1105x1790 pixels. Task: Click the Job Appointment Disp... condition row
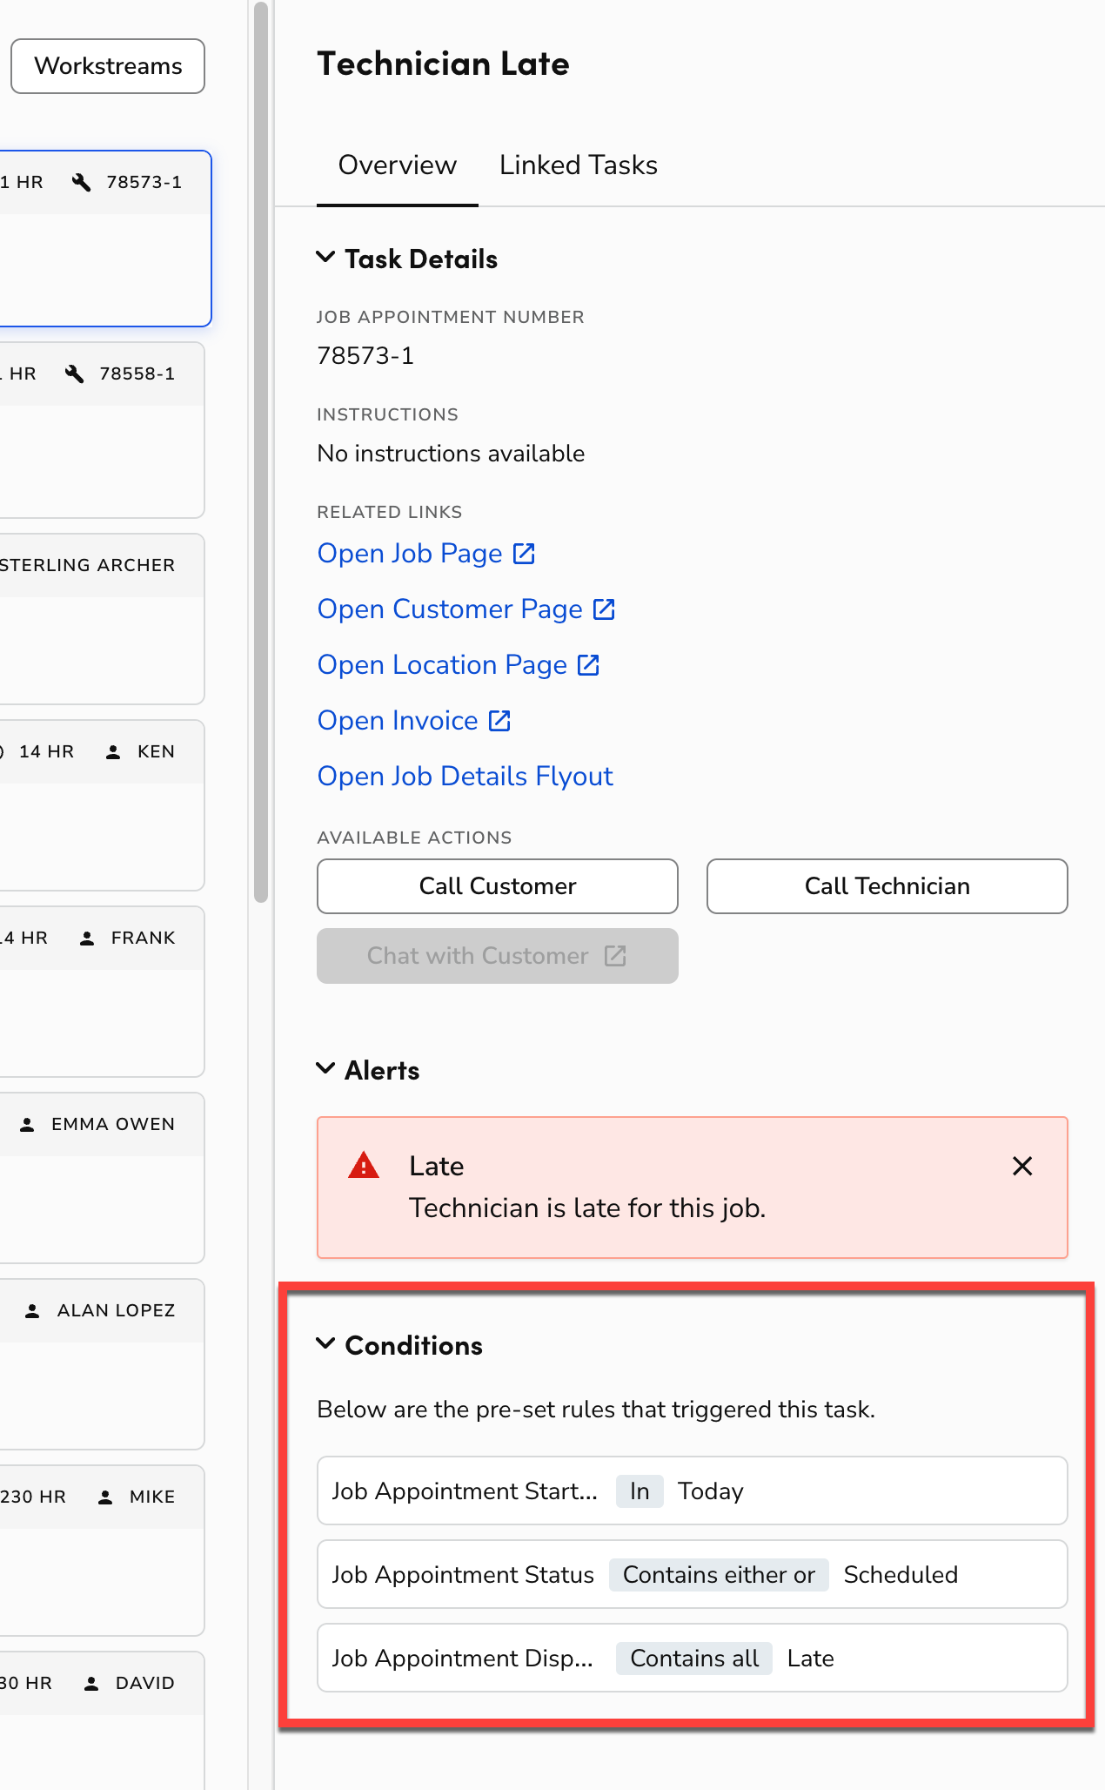(x=693, y=1658)
